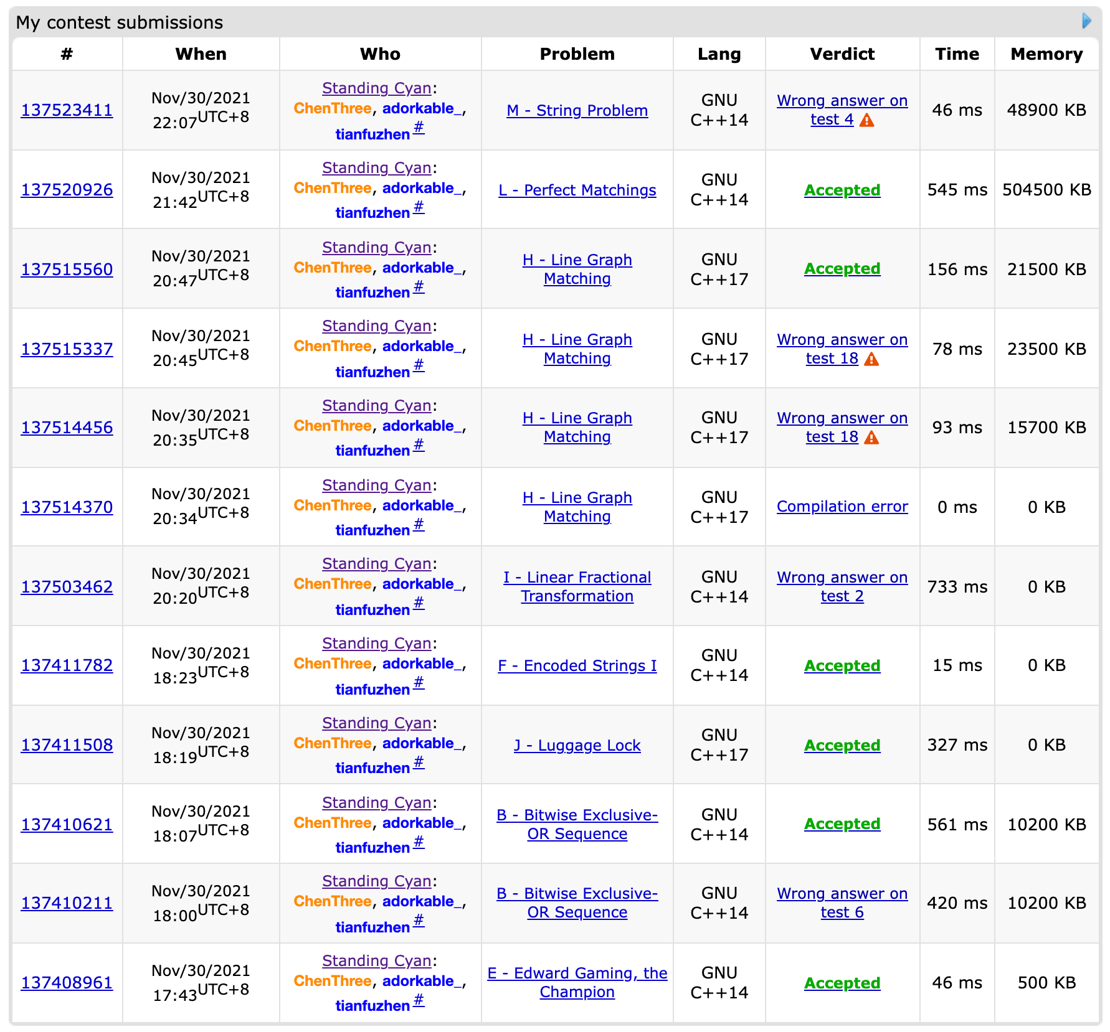
Task: View the Compilation error verdict details
Action: point(842,507)
